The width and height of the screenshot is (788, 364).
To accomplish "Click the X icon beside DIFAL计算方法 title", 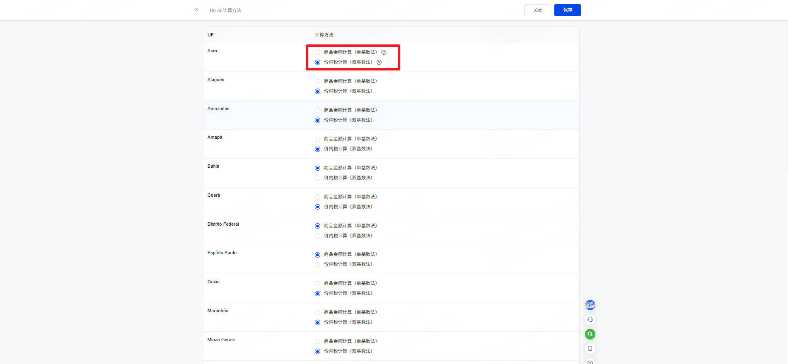I will [x=196, y=10].
